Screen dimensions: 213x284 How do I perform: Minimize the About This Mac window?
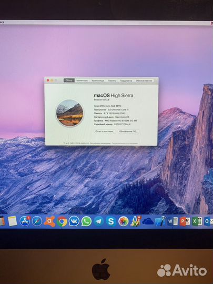[x=52, y=80]
